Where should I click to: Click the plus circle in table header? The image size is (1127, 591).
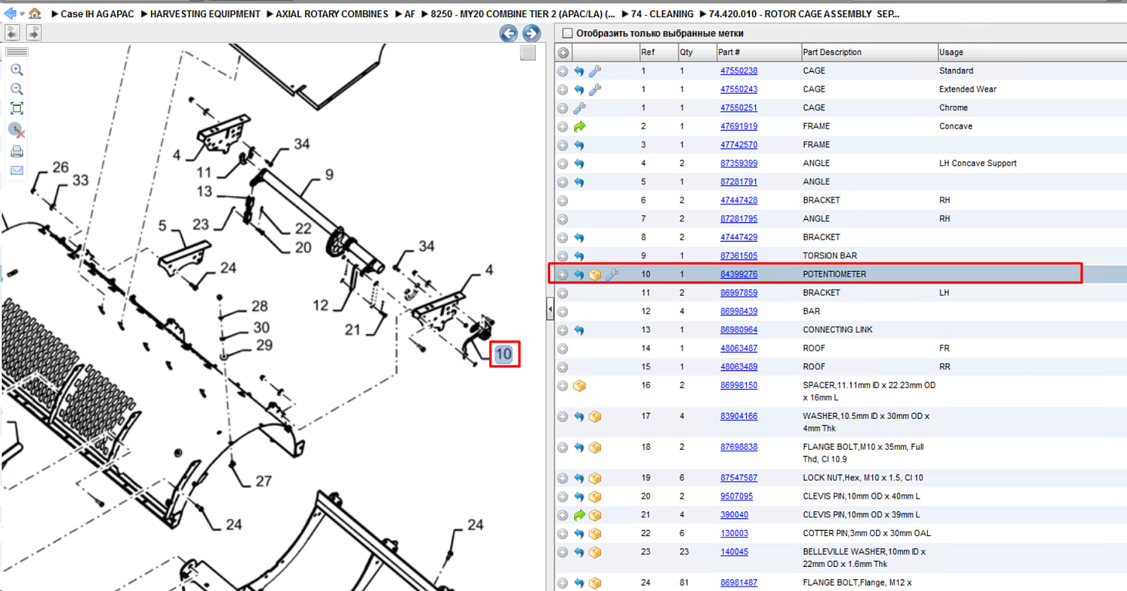tap(563, 53)
